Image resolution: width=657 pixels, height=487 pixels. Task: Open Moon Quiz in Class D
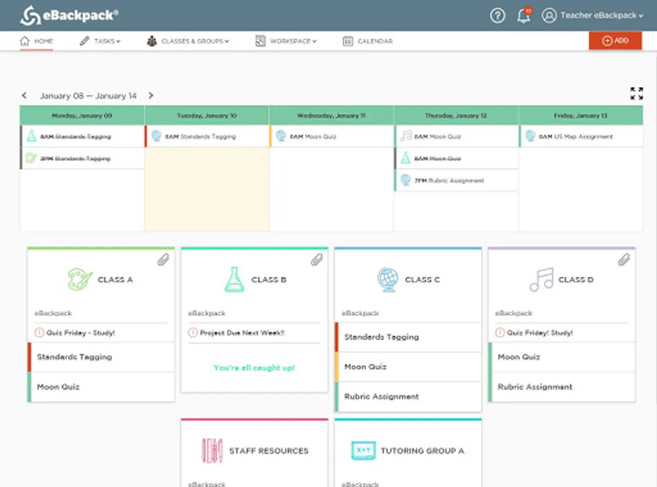[562, 357]
